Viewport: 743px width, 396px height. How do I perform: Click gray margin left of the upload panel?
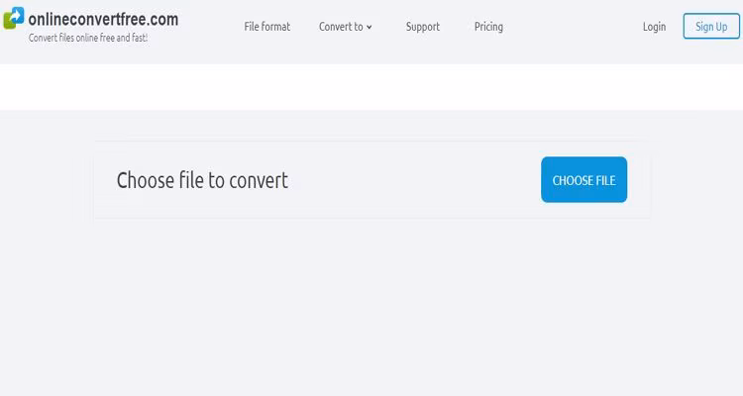click(46, 180)
